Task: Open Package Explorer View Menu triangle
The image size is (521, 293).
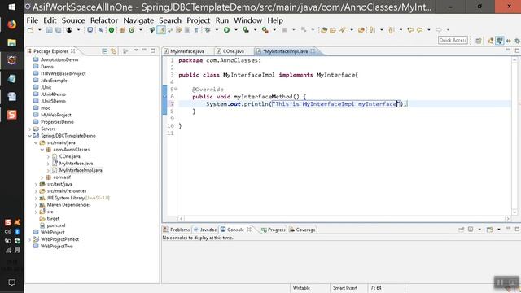Action: [136, 50]
